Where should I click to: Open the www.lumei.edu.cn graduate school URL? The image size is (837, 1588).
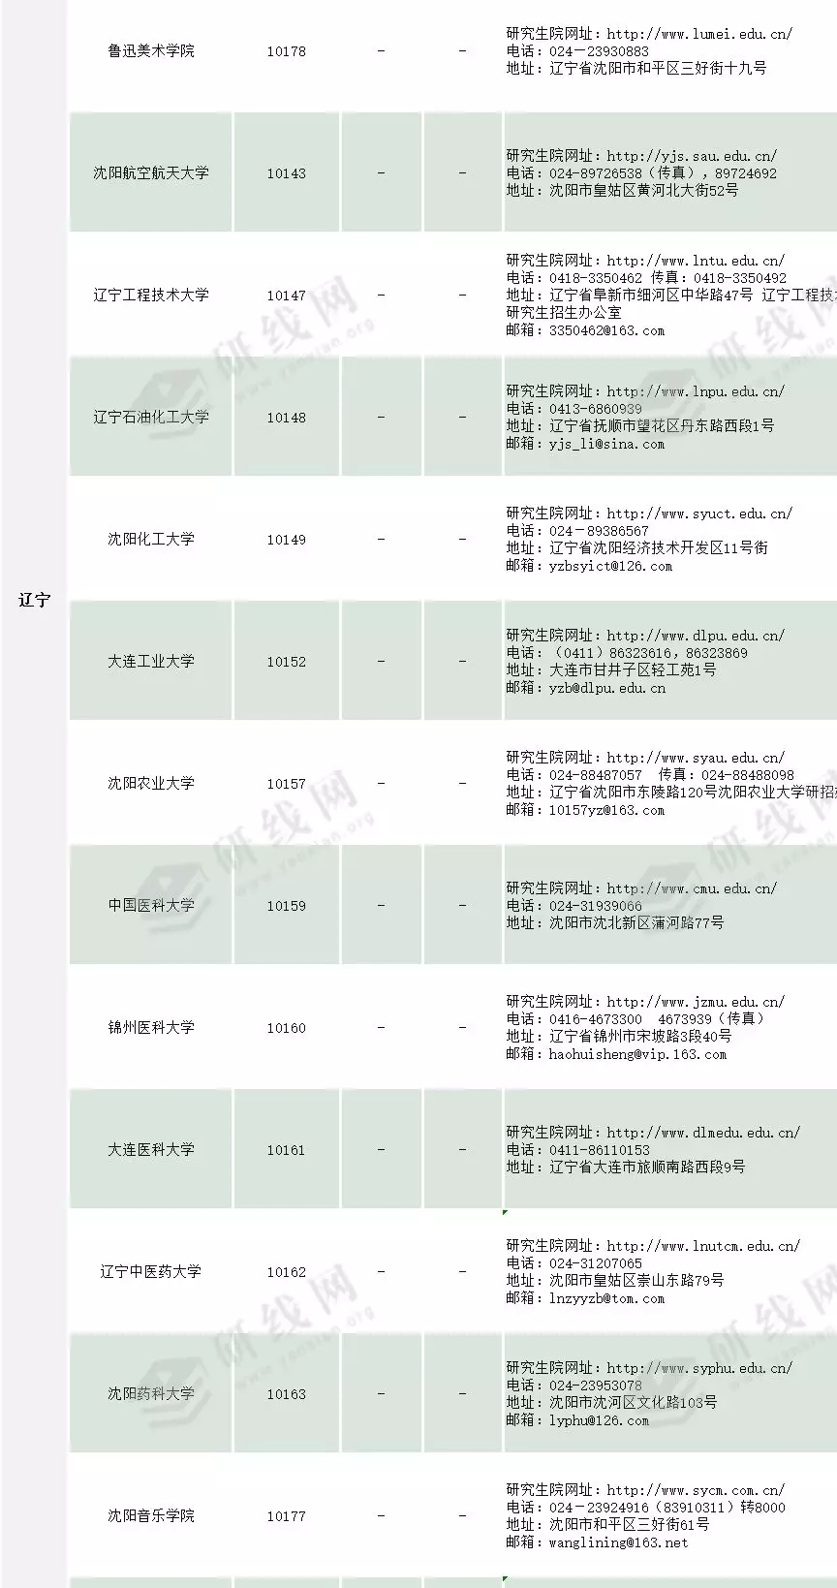point(699,34)
